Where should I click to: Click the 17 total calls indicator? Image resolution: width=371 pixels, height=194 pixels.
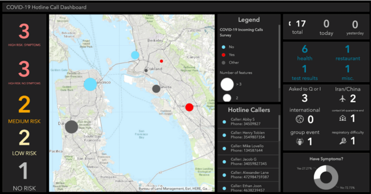click(301, 24)
